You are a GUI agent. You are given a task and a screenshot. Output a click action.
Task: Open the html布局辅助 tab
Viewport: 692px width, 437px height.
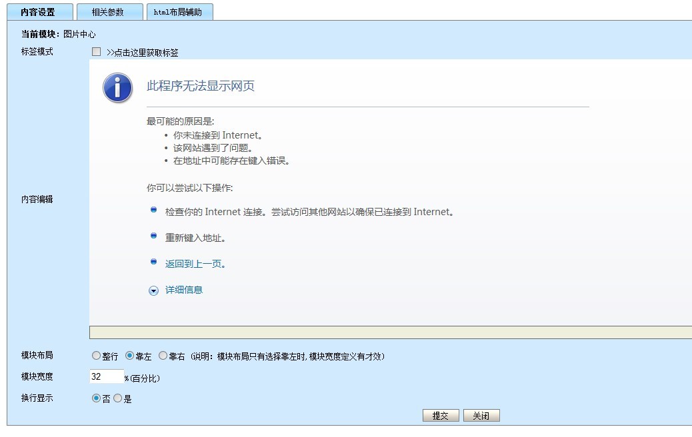click(178, 12)
